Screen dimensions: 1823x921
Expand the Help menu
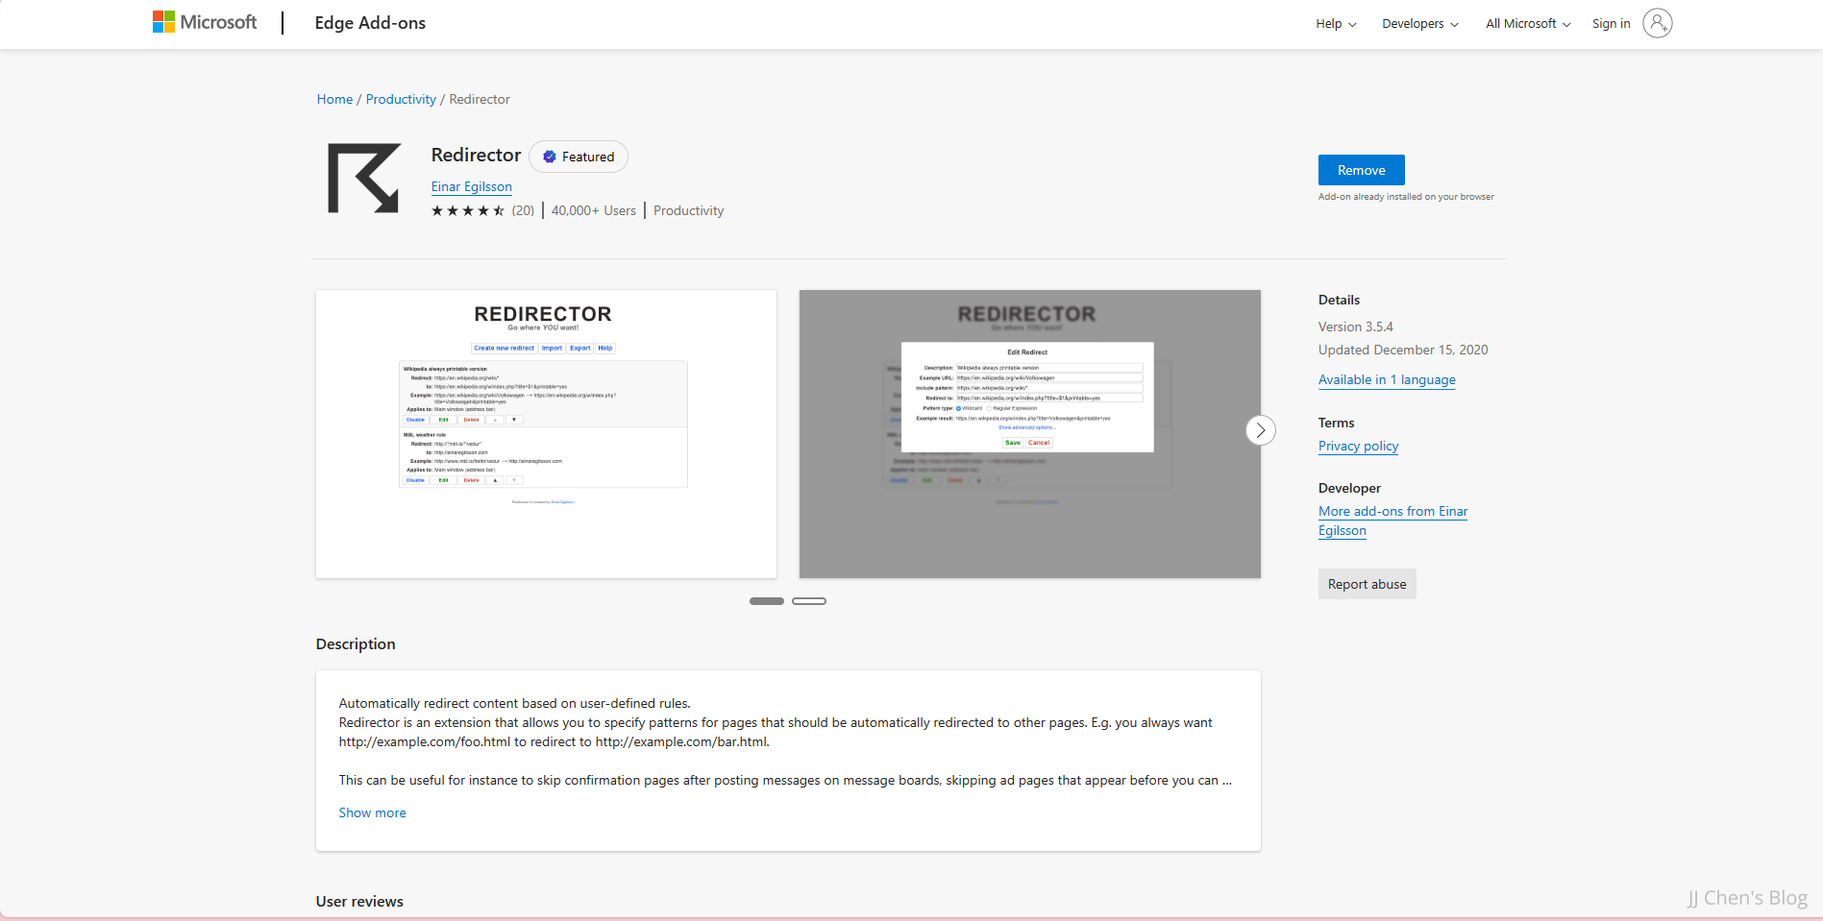[x=1336, y=24]
